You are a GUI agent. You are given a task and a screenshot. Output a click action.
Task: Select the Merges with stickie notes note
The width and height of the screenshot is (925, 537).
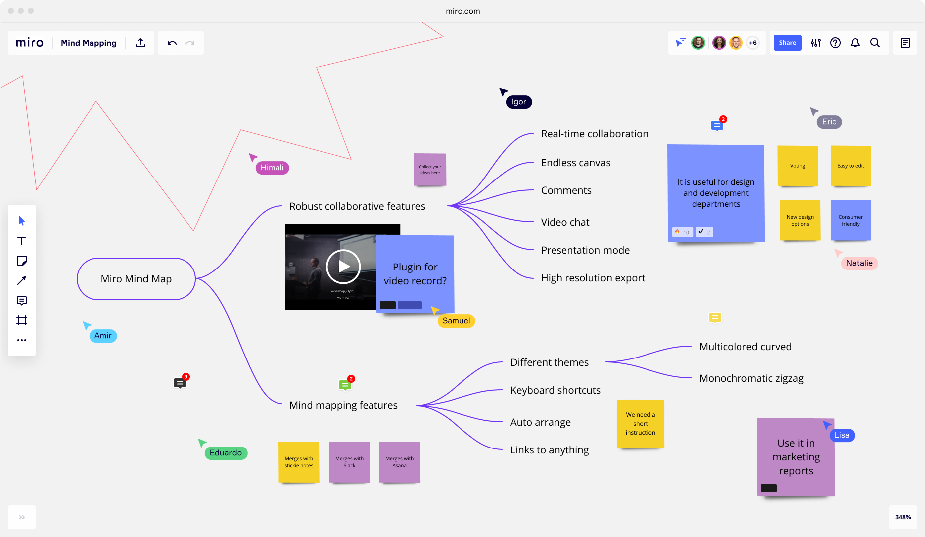[299, 462]
